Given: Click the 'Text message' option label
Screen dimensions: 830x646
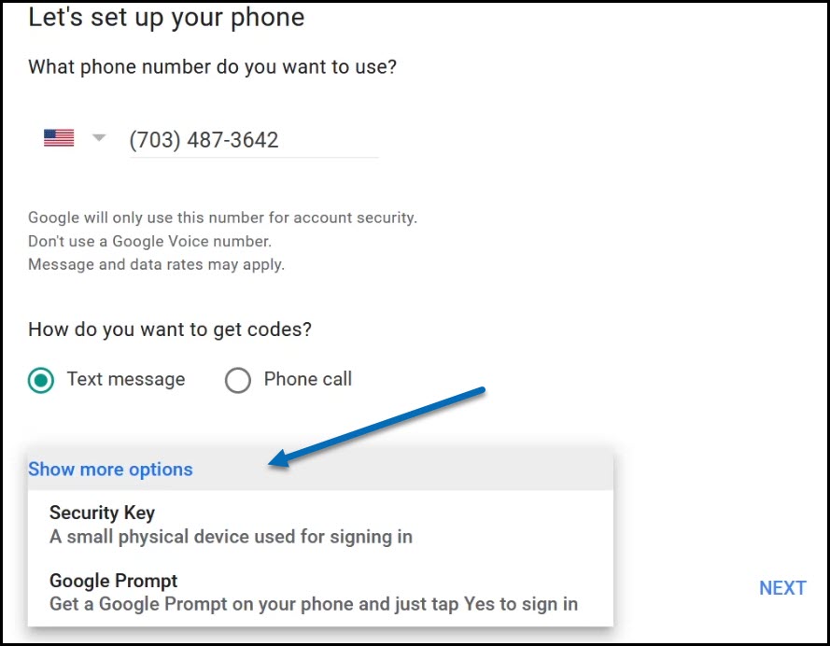Looking at the screenshot, I should pyautogui.click(x=126, y=379).
